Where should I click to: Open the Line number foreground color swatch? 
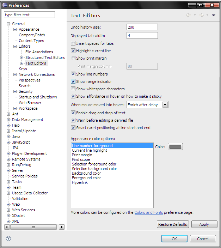pos(175,147)
